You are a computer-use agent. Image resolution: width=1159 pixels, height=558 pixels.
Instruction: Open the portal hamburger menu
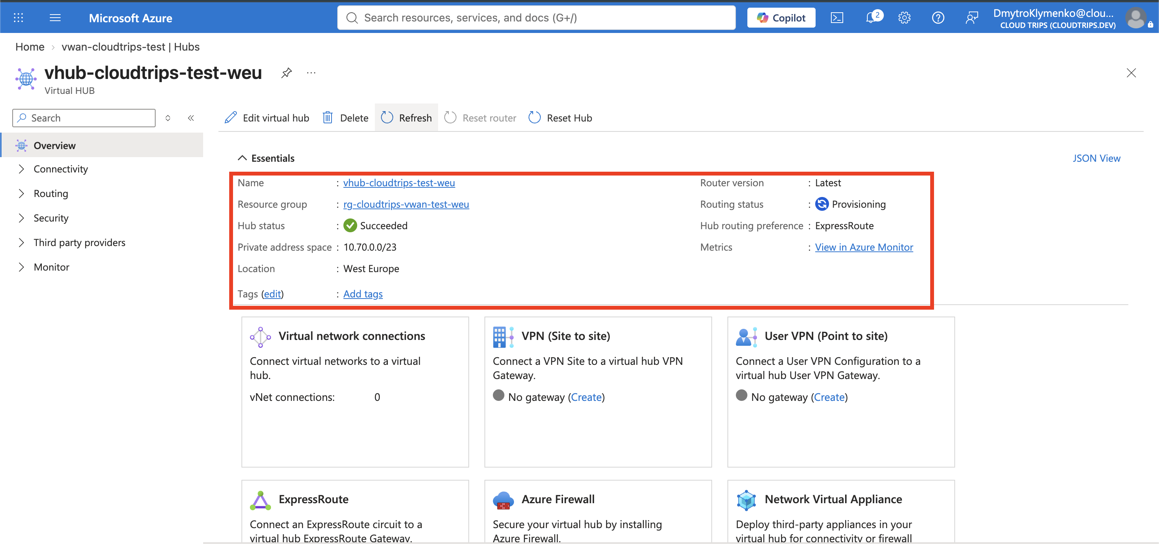[55, 18]
